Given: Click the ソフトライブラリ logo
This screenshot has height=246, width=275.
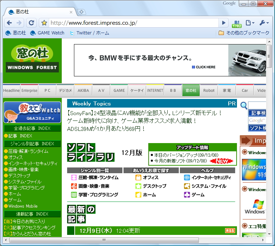Looking at the screenshot, I should click(91, 152).
